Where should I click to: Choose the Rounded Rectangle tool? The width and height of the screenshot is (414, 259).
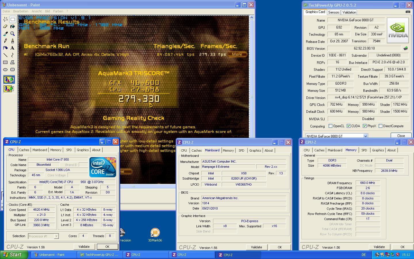13,70
